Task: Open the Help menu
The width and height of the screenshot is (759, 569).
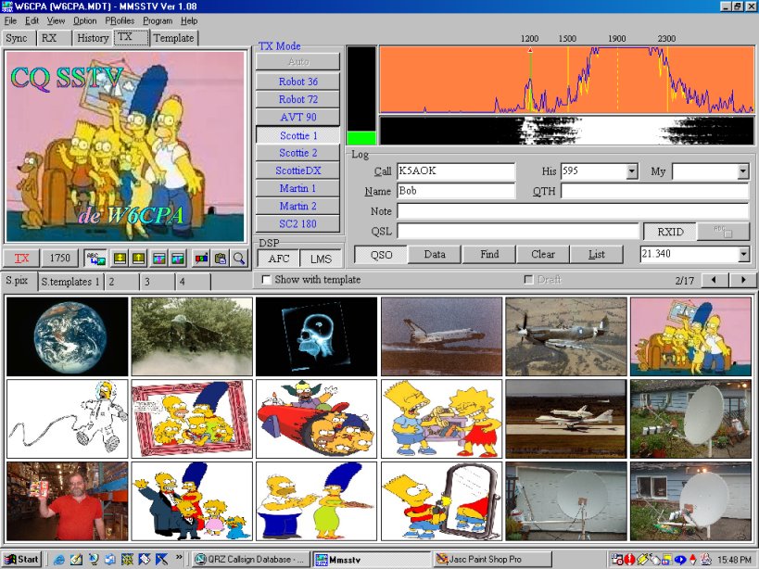Action: point(189,20)
